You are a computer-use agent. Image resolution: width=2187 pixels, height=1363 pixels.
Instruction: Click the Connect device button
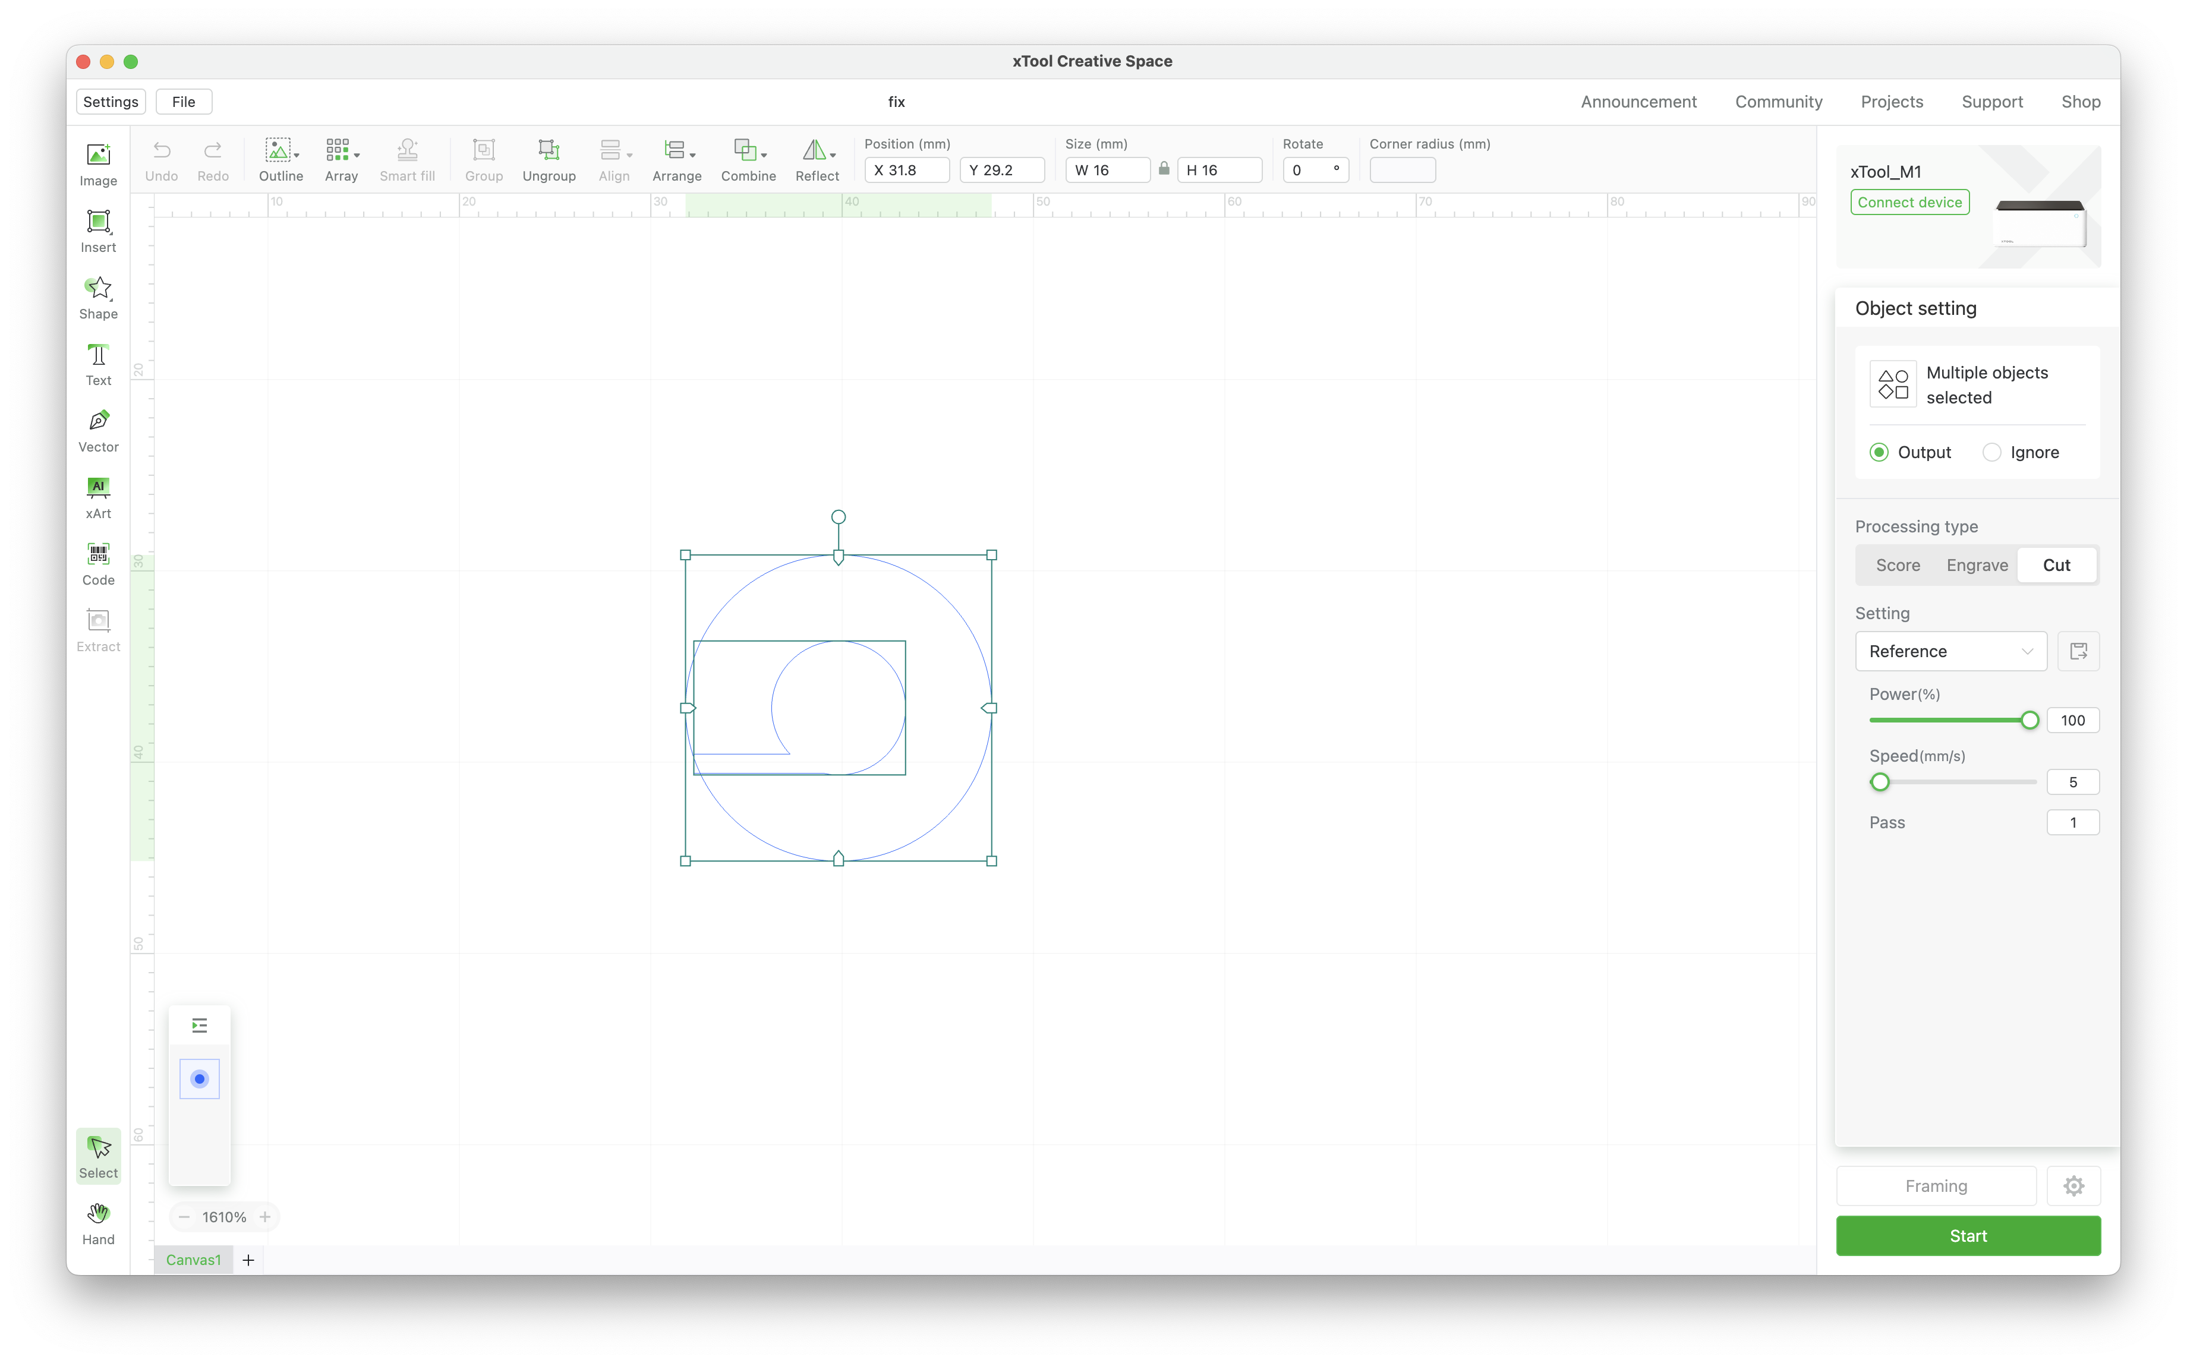(1908, 201)
